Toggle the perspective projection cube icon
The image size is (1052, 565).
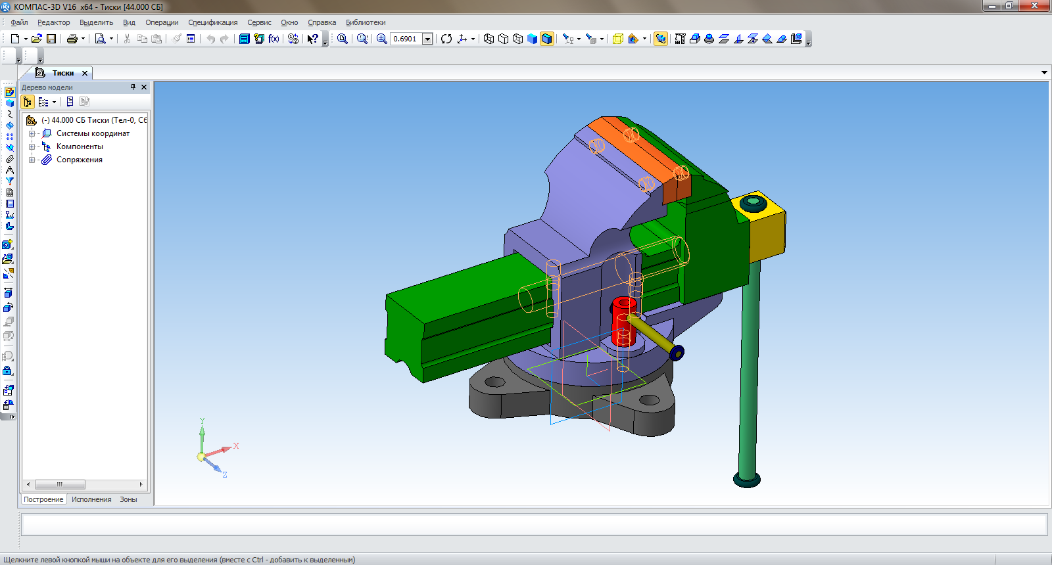pyautogui.click(x=617, y=39)
